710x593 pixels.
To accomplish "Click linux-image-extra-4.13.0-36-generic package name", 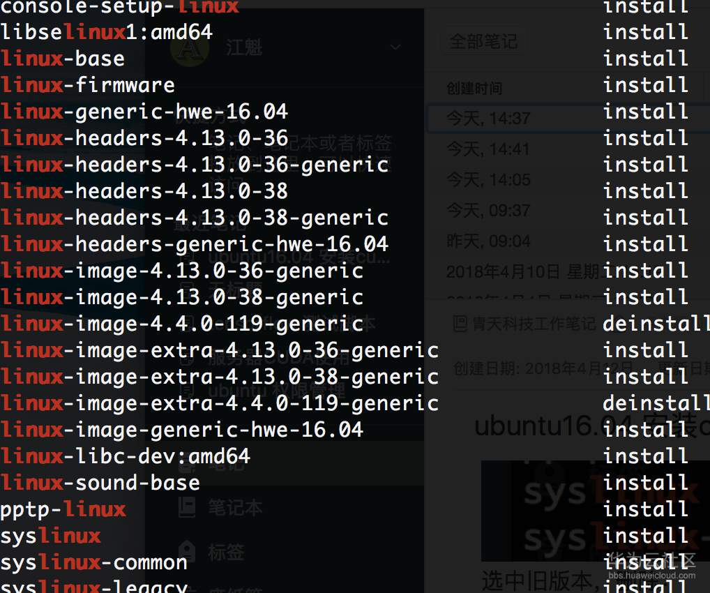I will point(220,350).
